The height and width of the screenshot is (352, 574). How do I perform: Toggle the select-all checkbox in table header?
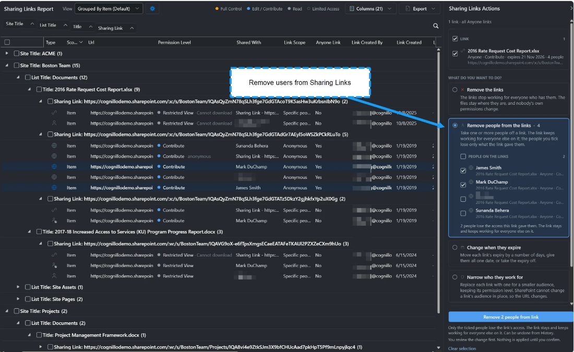point(7,42)
